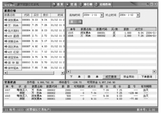Click the arrow icon beside 深中冠A
The height and width of the screenshot is (114, 161).
pos(6,68)
